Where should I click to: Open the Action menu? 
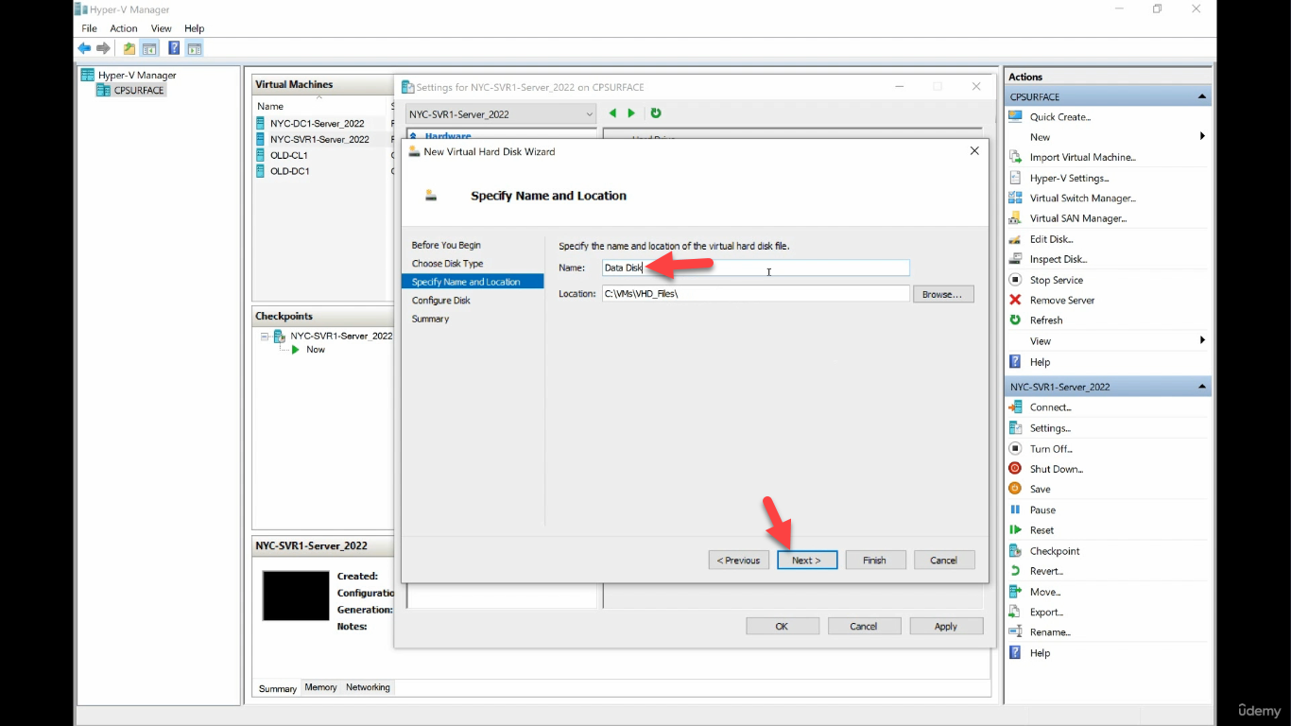124,28
